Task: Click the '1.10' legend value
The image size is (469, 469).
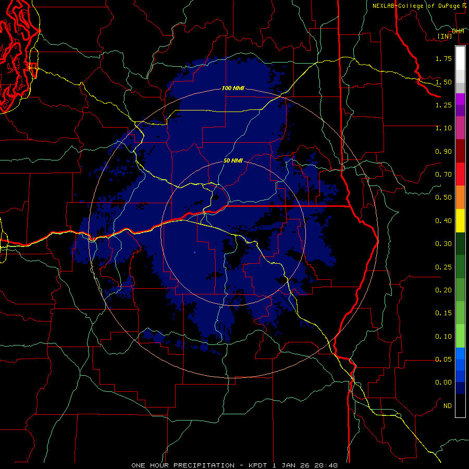Action: (443, 128)
